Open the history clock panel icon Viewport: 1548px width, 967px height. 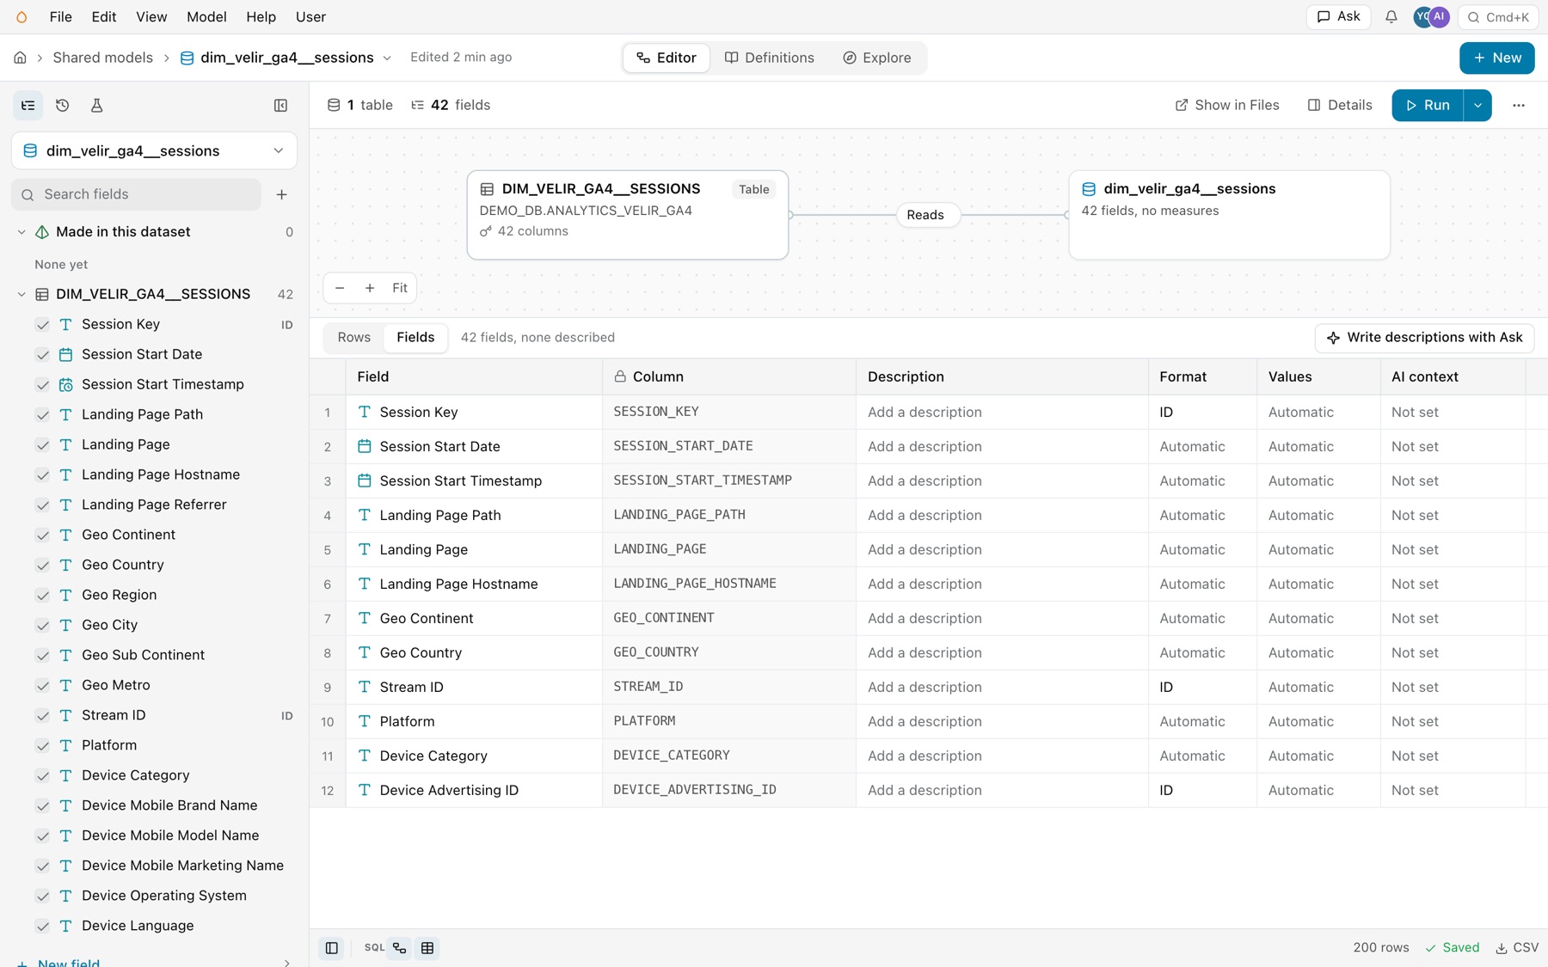coord(62,105)
